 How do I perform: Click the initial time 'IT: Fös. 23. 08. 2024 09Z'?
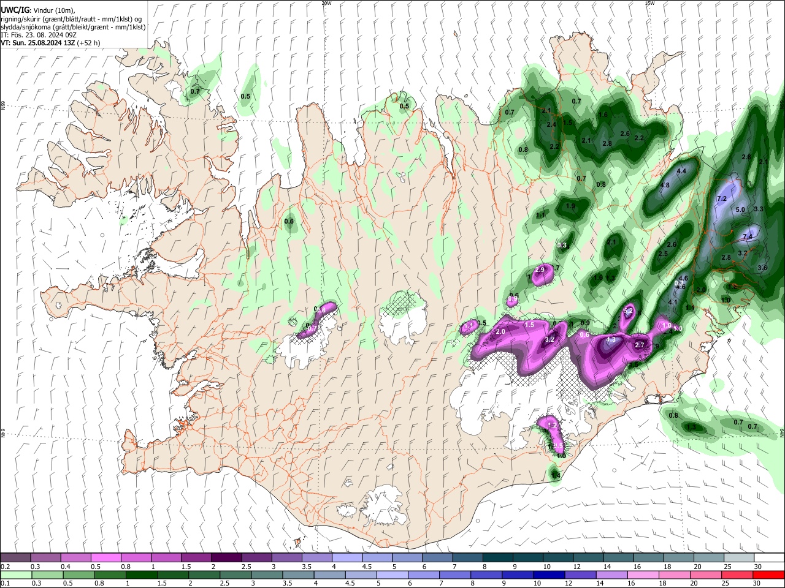[39, 35]
